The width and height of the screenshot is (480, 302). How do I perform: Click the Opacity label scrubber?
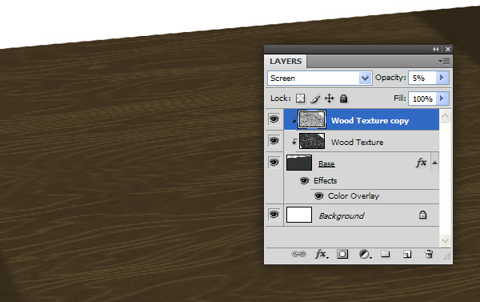(x=390, y=78)
